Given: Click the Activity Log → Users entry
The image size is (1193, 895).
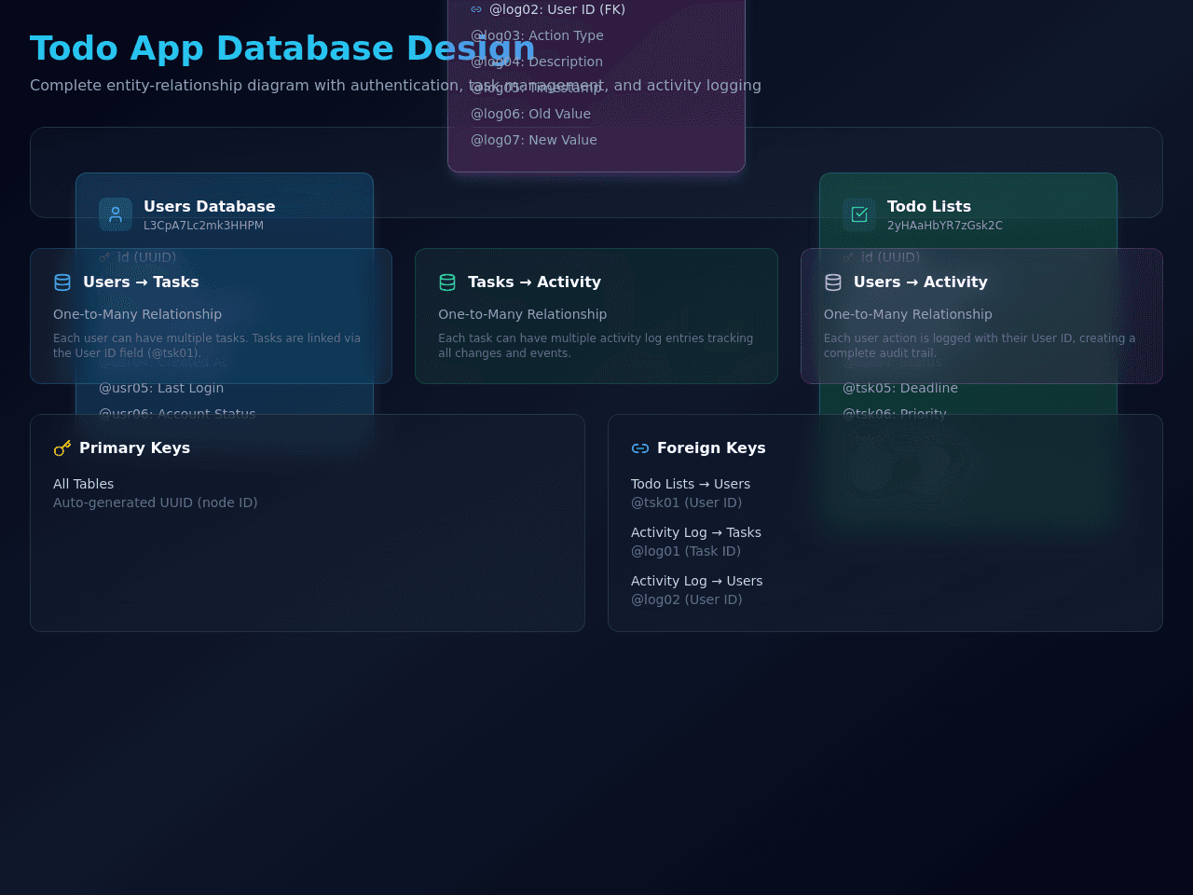Looking at the screenshot, I should [x=696, y=581].
